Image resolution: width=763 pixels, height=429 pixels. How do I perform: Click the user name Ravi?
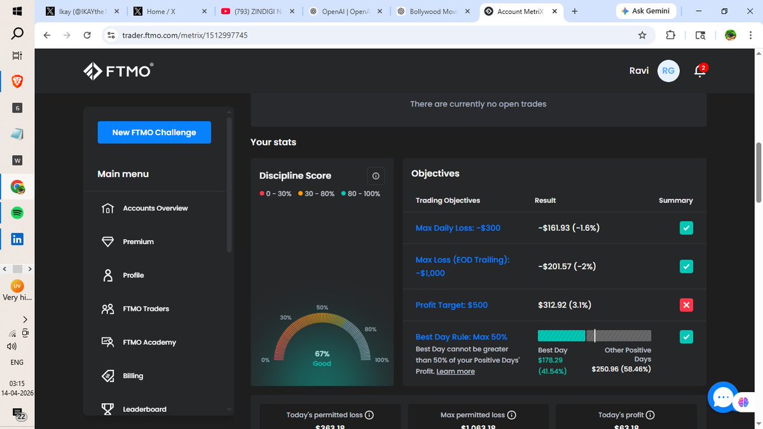click(639, 71)
